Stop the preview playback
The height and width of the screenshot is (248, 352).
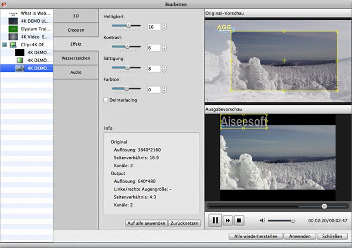click(239, 220)
